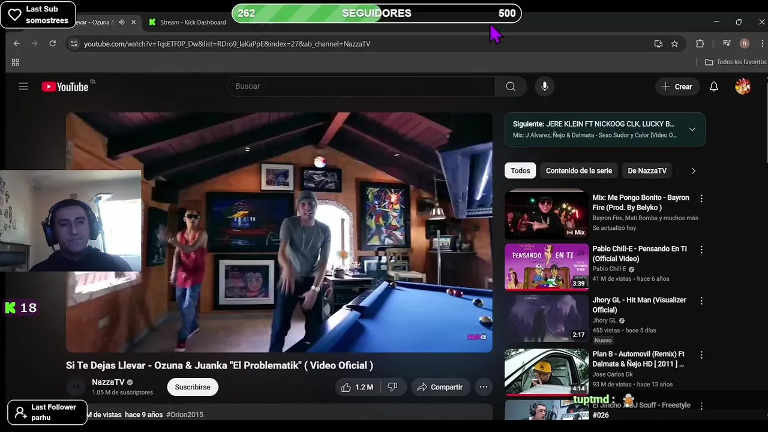Screen dimensions: 768x432
Task: Open the Chrome three-dot menu
Action: pyautogui.click(x=762, y=44)
